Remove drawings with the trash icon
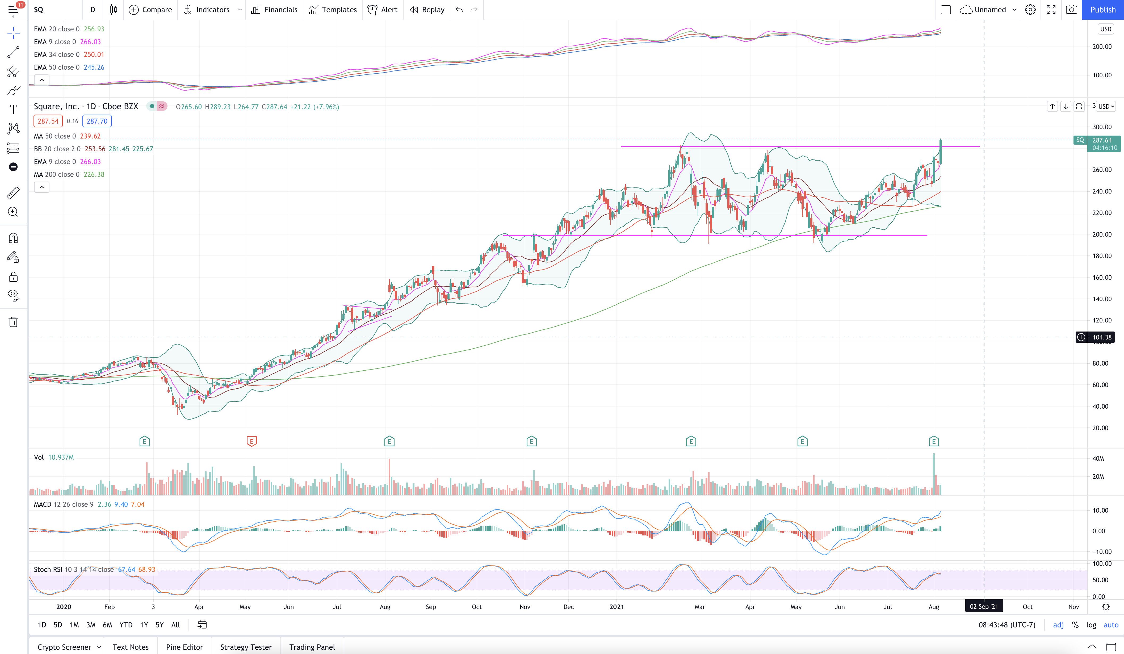Image resolution: width=1124 pixels, height=654 pixels. click(13, 322)
